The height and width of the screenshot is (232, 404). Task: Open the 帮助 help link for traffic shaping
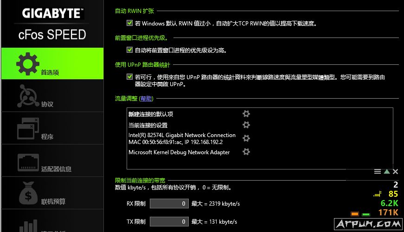pos(146,99)
